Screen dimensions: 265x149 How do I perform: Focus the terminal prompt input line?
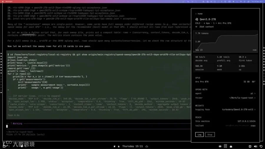[98, 126]
